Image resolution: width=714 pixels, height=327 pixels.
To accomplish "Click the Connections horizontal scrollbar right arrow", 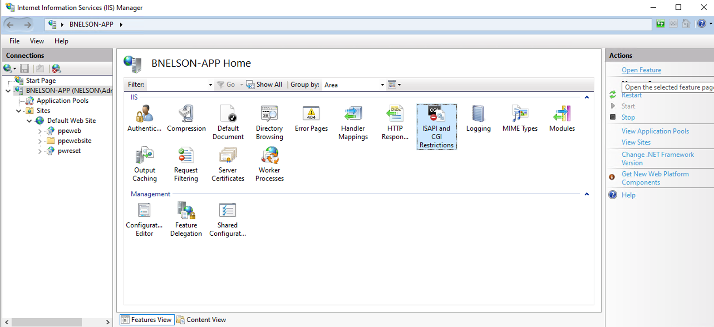I will (x=107, y=322).
